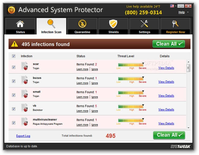Click the Advanced System Protector shield logo
199x155 pixels.
coord(11,10)
